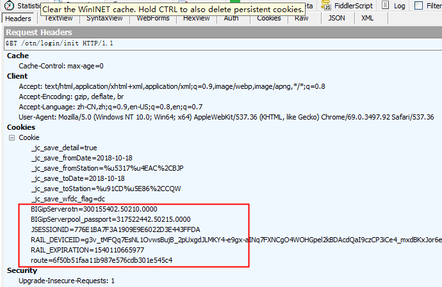Viewport: 442px width, 287px height.
Task: Select the Headers inspector tab
Action: [18, 19]
